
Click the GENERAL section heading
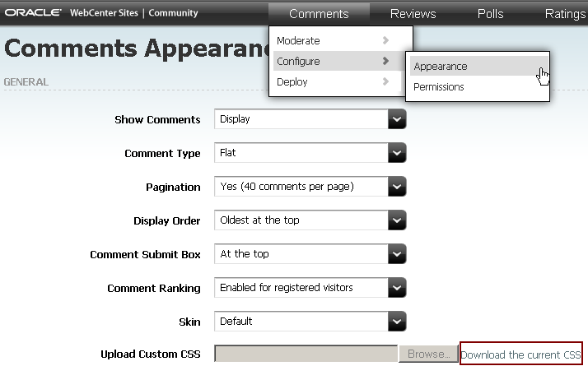(26, 82)
